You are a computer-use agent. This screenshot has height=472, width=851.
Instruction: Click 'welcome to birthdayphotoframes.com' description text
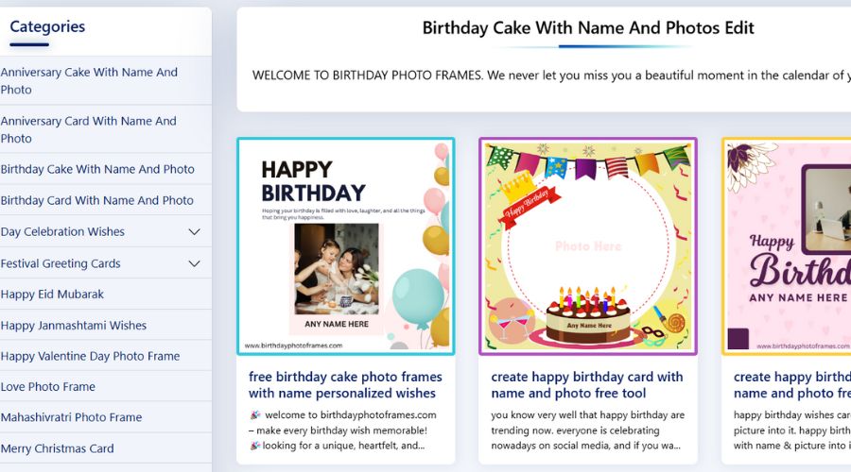tap(344, 430)
